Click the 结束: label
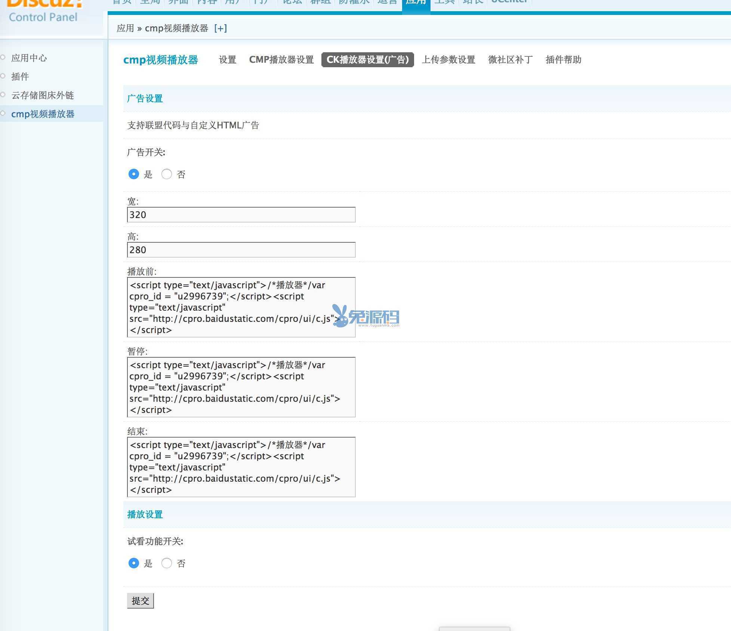Screen dimensions: 731x631 tap(137, 432)
